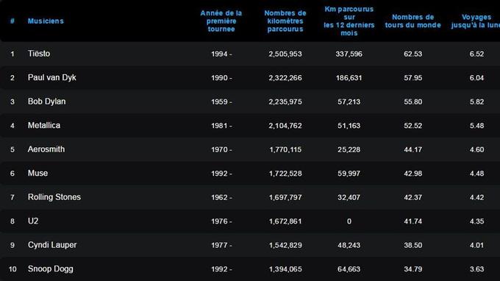Click Bob Dylan's 1959 first tour year

coord(221,102)
